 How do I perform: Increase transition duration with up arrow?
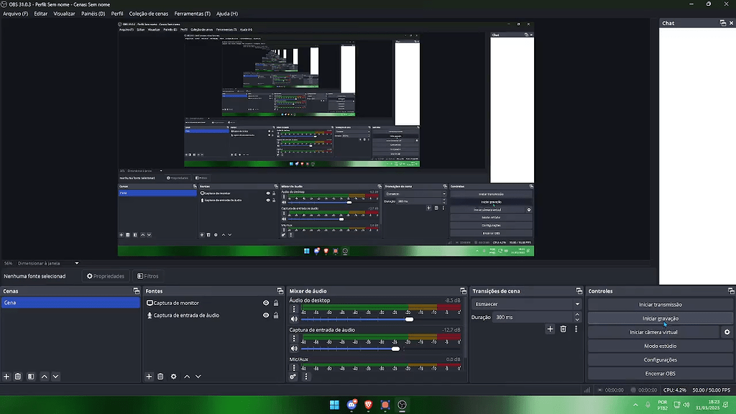point(577,315)
